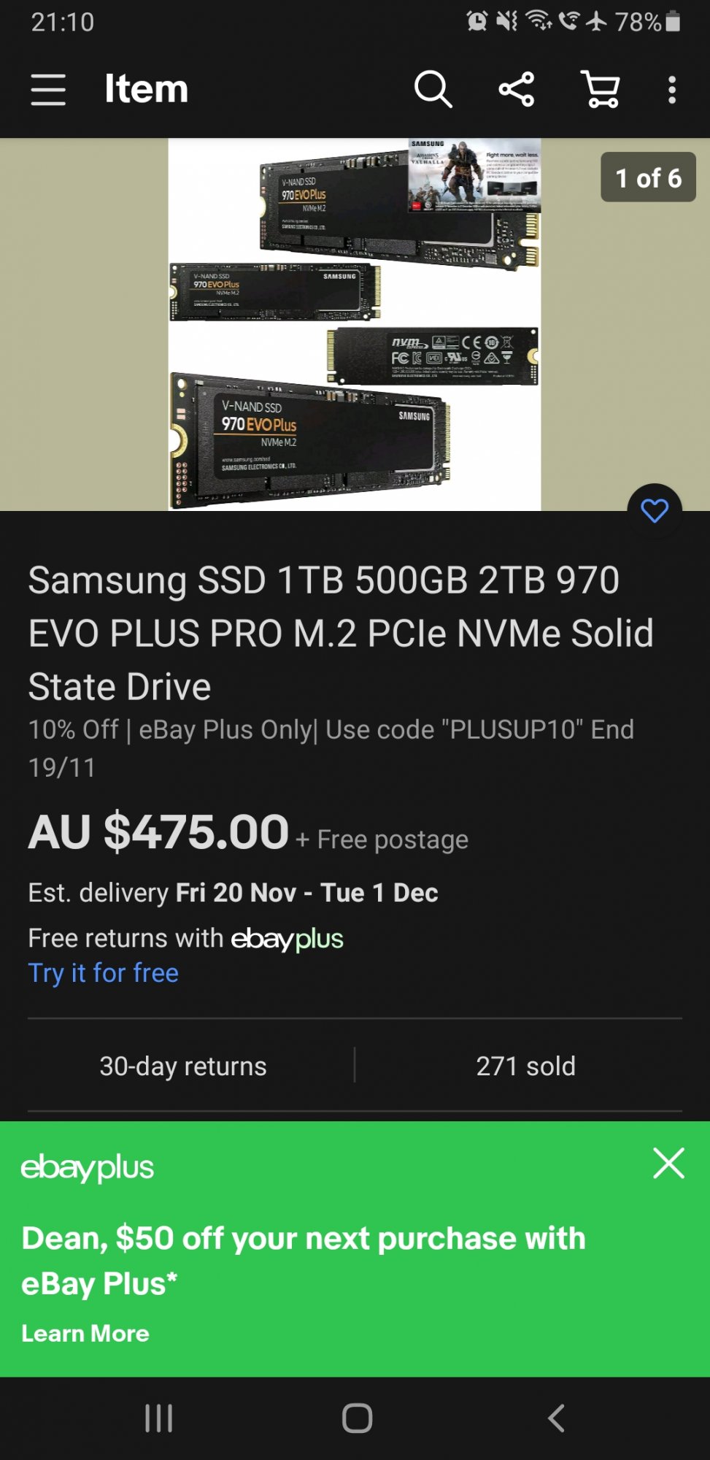The height and width of the screenshot is (1460, 710).
Task: Tap the search magnifier icon
Action: click(433, 89)
